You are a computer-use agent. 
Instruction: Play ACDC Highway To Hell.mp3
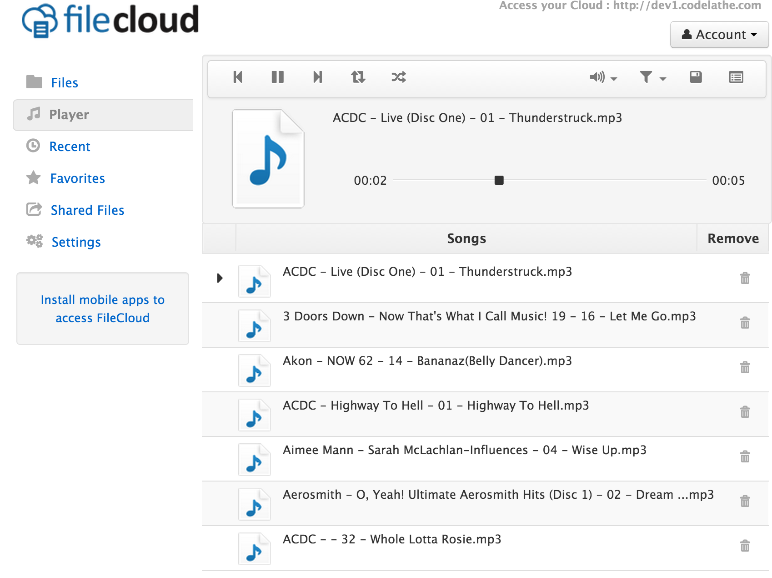[436, 406]
